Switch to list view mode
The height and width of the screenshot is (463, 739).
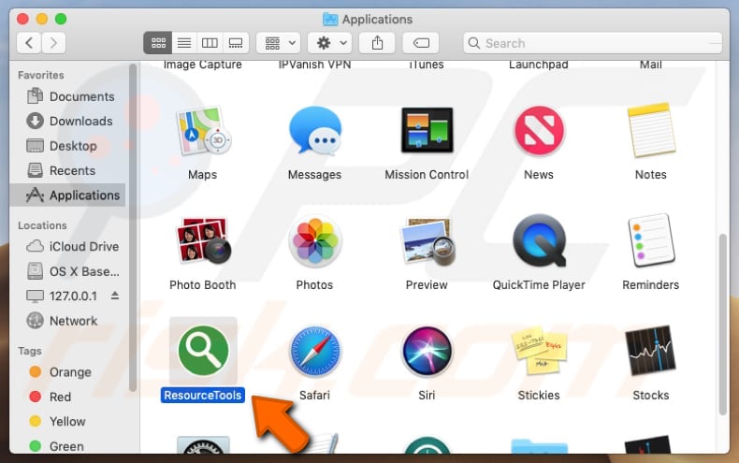click(184, 42)
